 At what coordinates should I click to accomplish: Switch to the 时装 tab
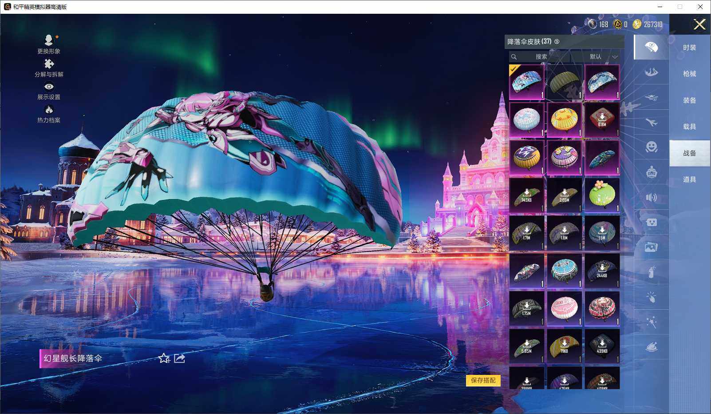[689, 48]
